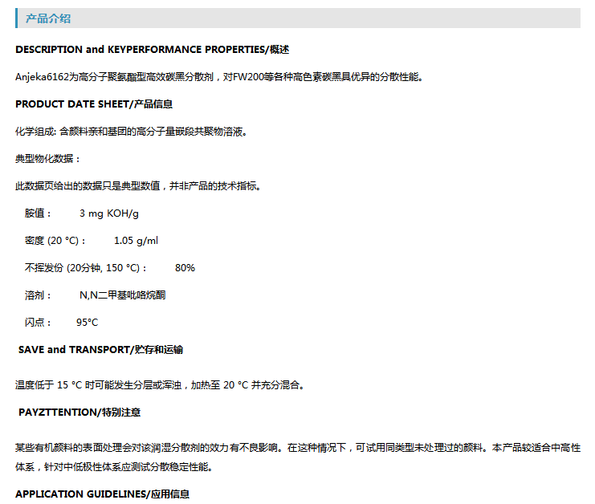
Task: Select the 1.05 g/ml density value
Action: point(136,241)
